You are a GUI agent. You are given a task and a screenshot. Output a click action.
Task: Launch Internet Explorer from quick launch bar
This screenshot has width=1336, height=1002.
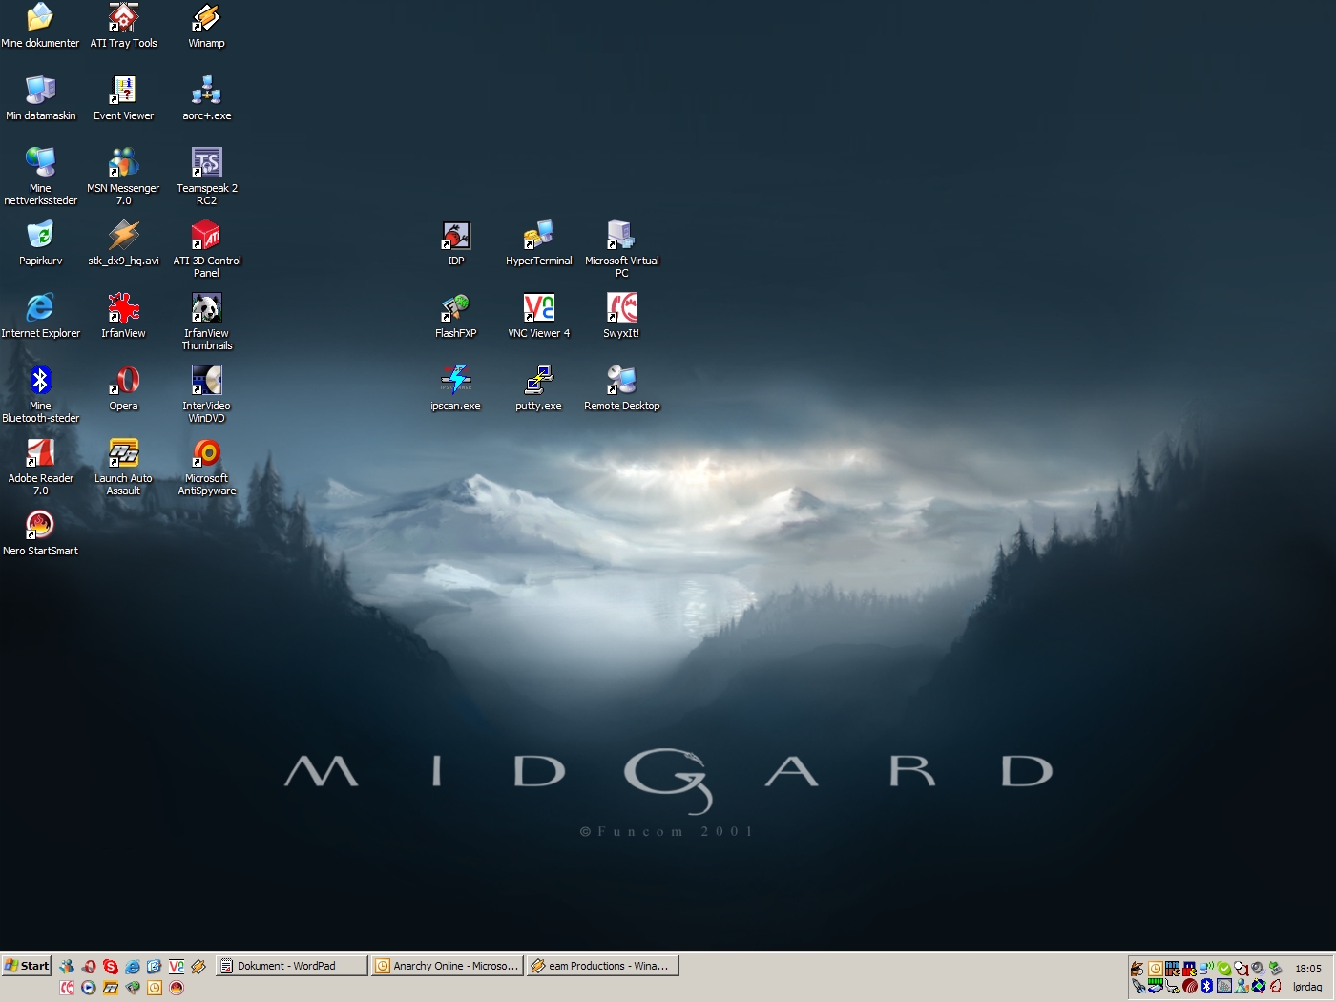tap(133, 967)
